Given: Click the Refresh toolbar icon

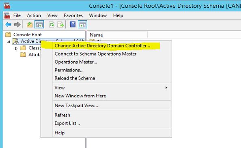Looking at the screenshot, I should click(x=52, y=24).
